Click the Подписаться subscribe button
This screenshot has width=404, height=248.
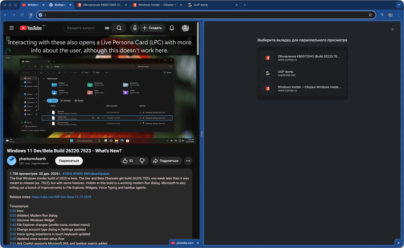point(69,161)
